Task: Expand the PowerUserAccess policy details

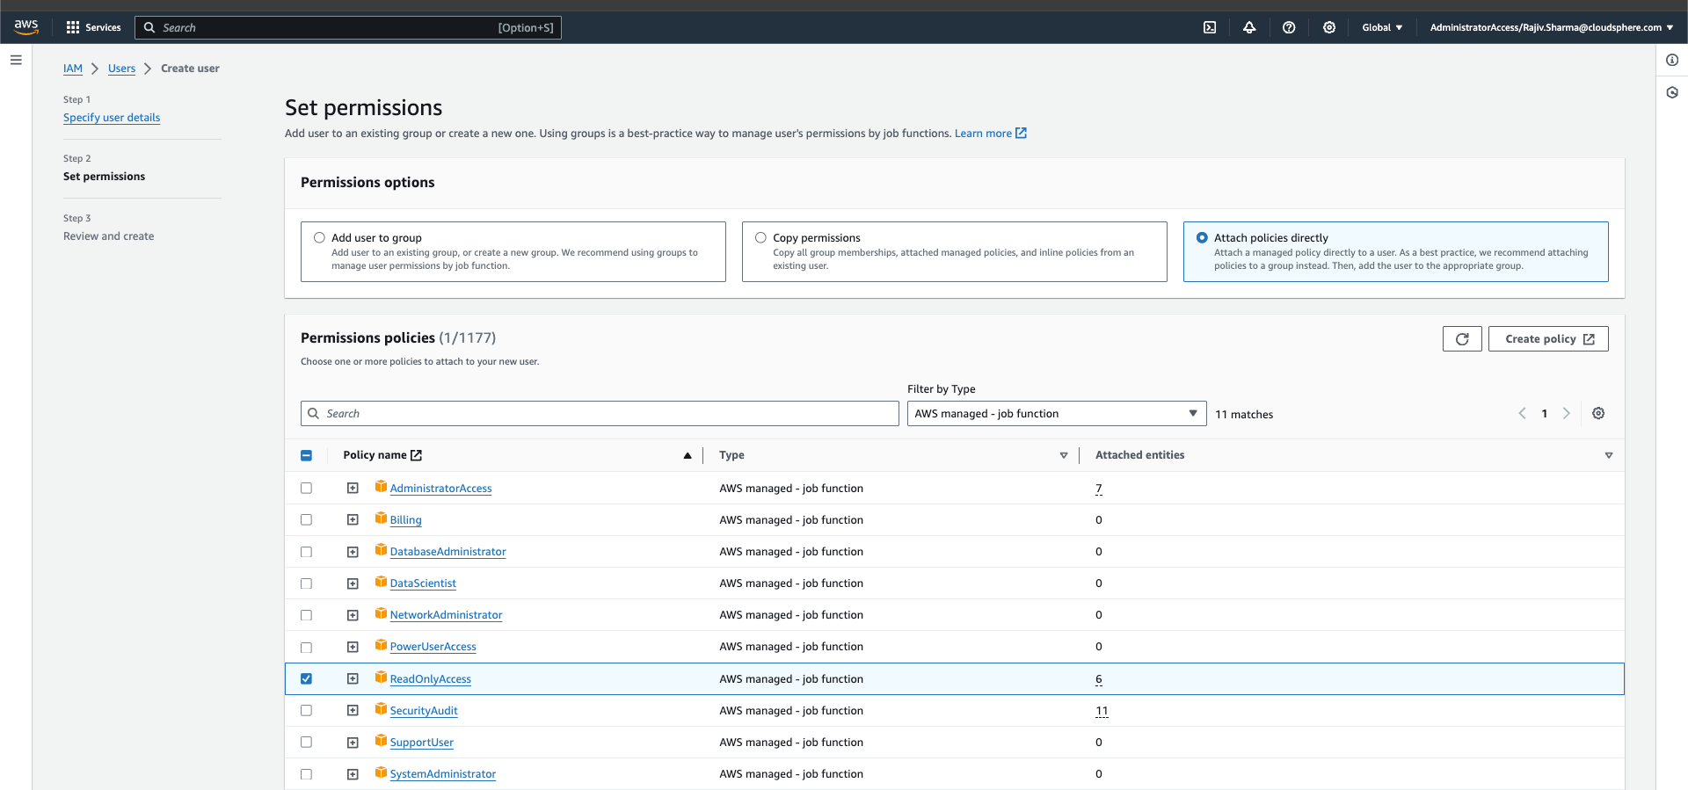Action: [x=353, y=647]
